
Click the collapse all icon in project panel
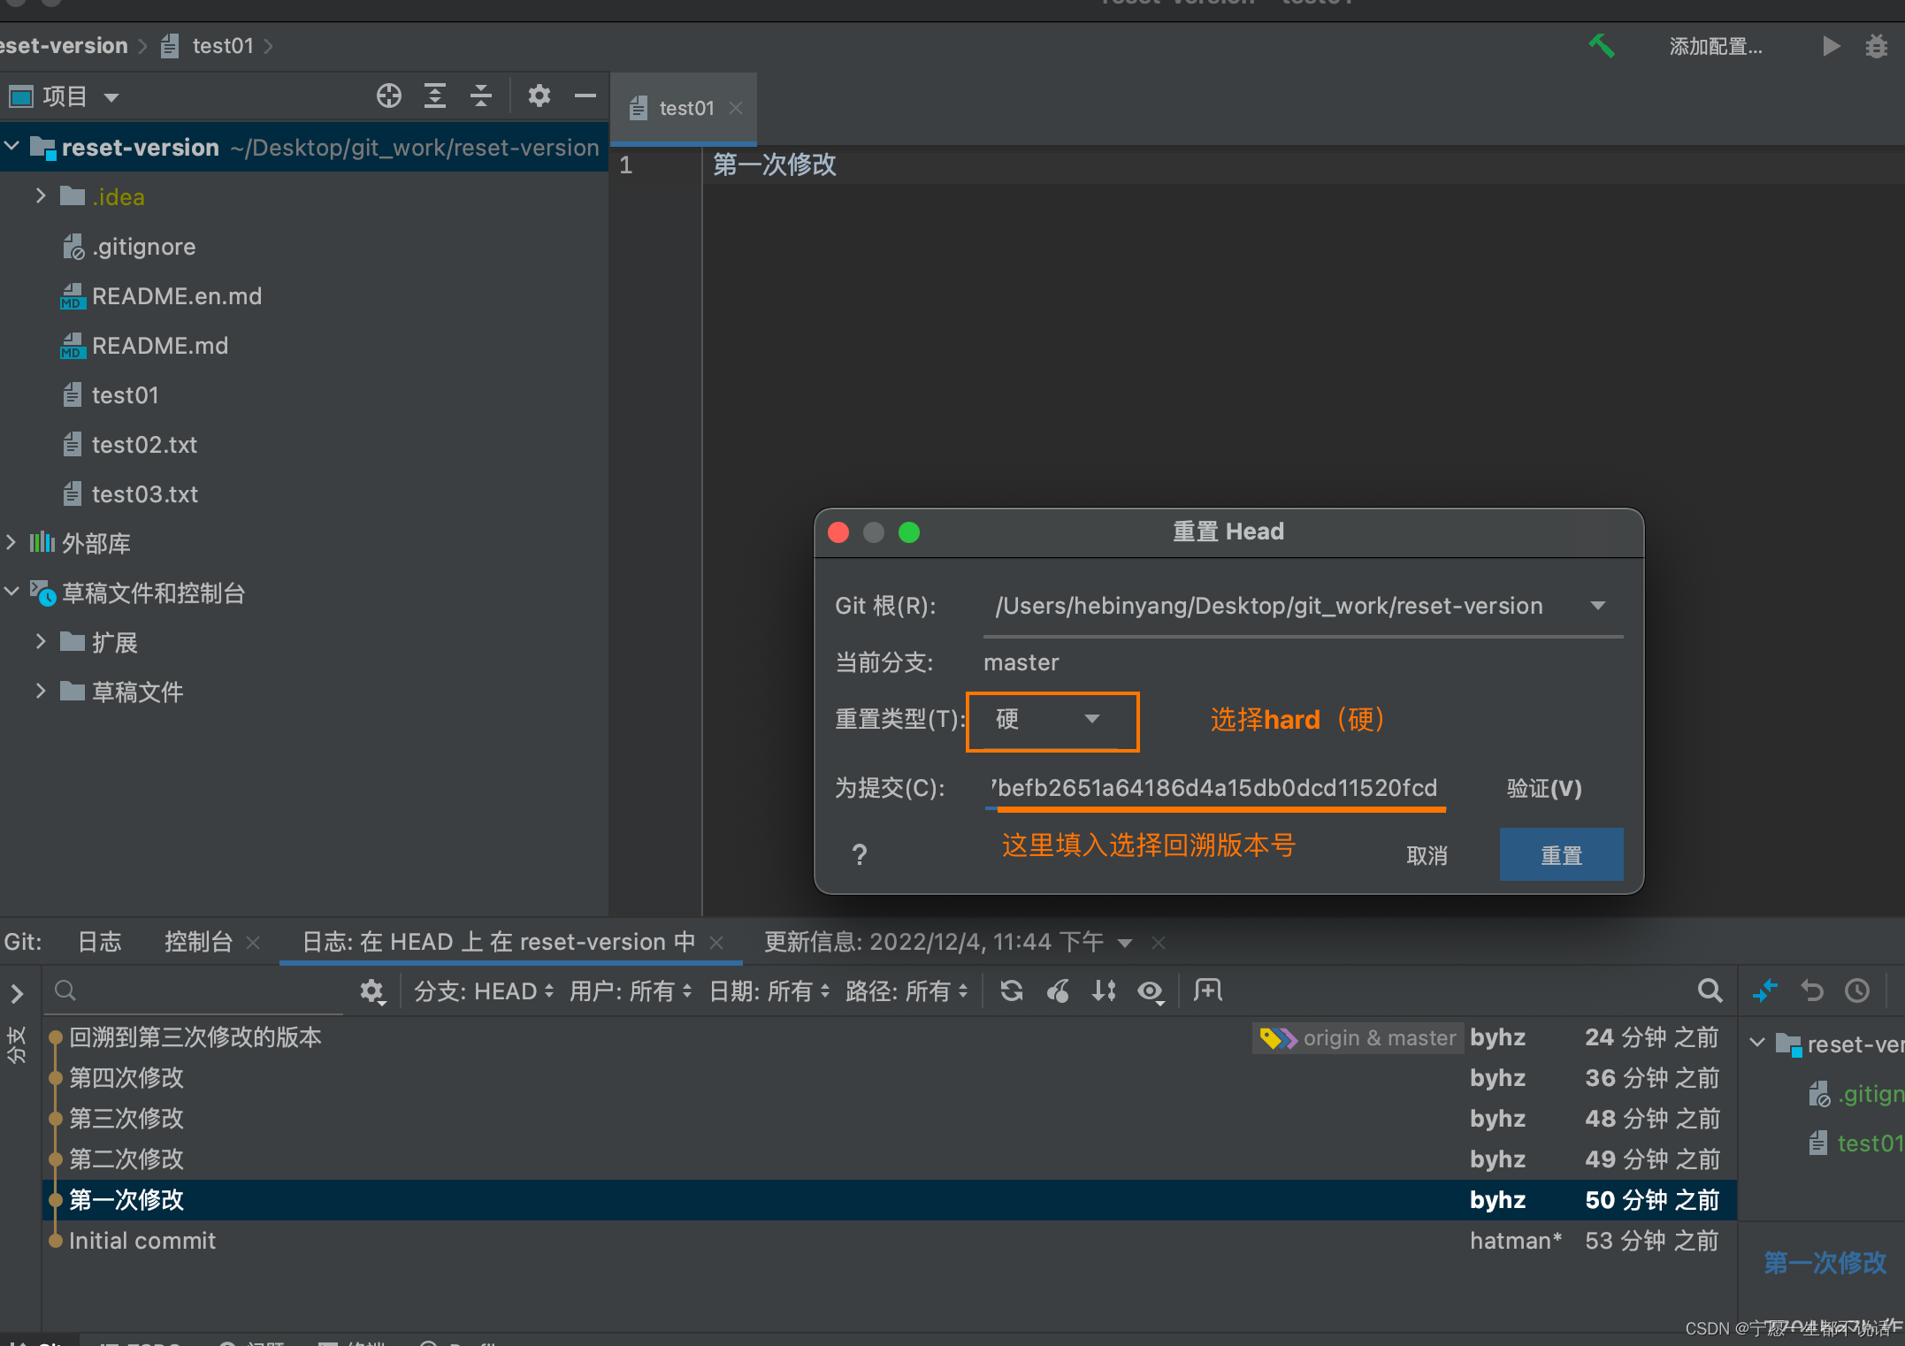click(481, 96)
